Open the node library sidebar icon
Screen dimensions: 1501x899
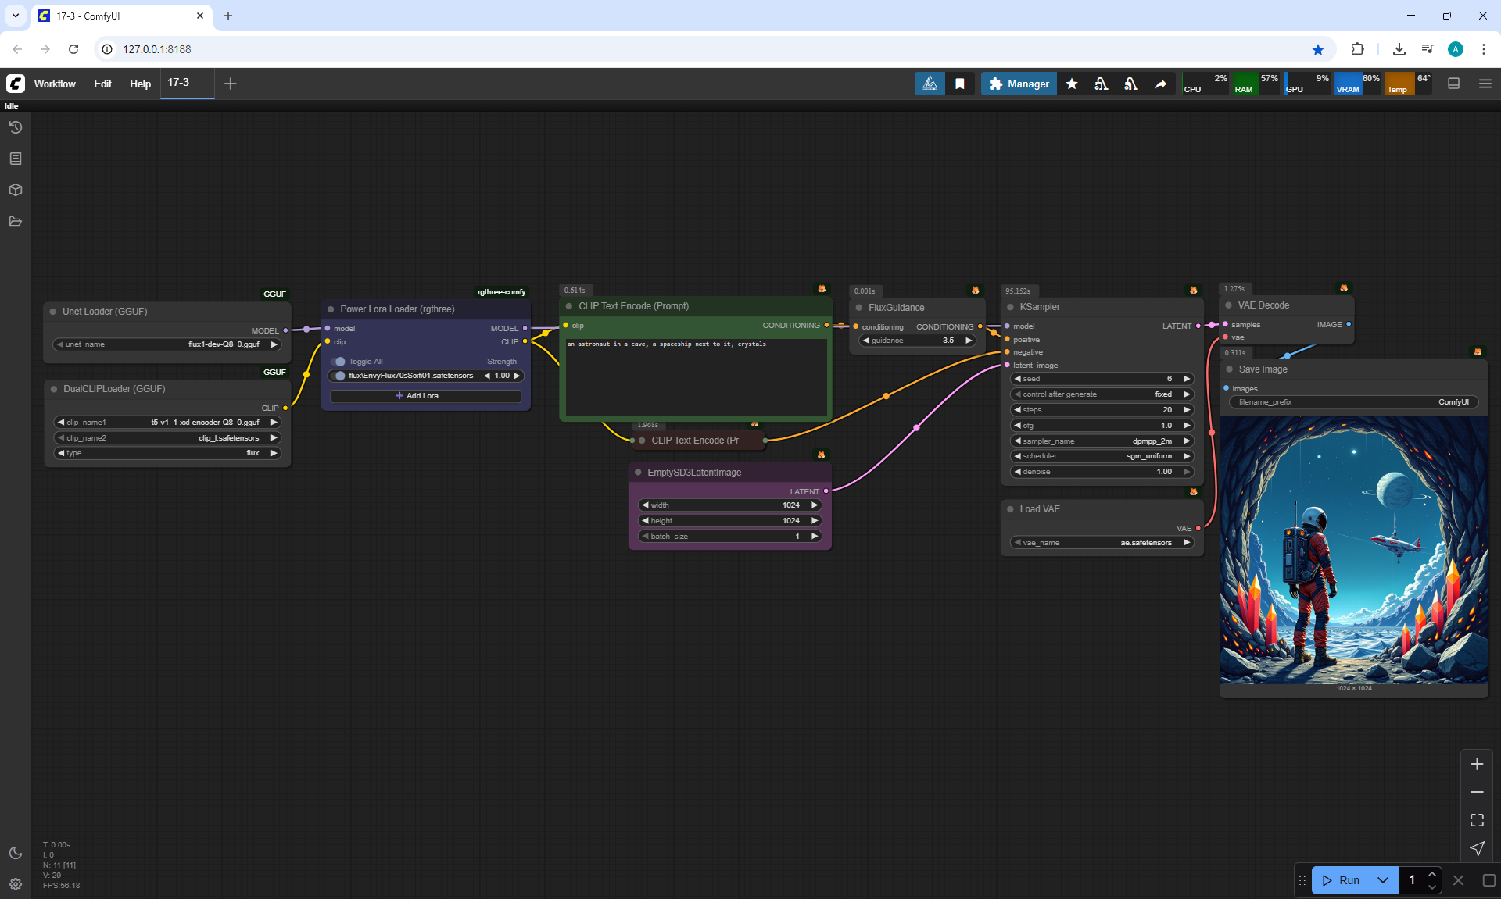point(15,159)
